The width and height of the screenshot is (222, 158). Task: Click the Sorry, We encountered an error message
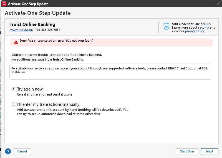[x=56, y=41]
